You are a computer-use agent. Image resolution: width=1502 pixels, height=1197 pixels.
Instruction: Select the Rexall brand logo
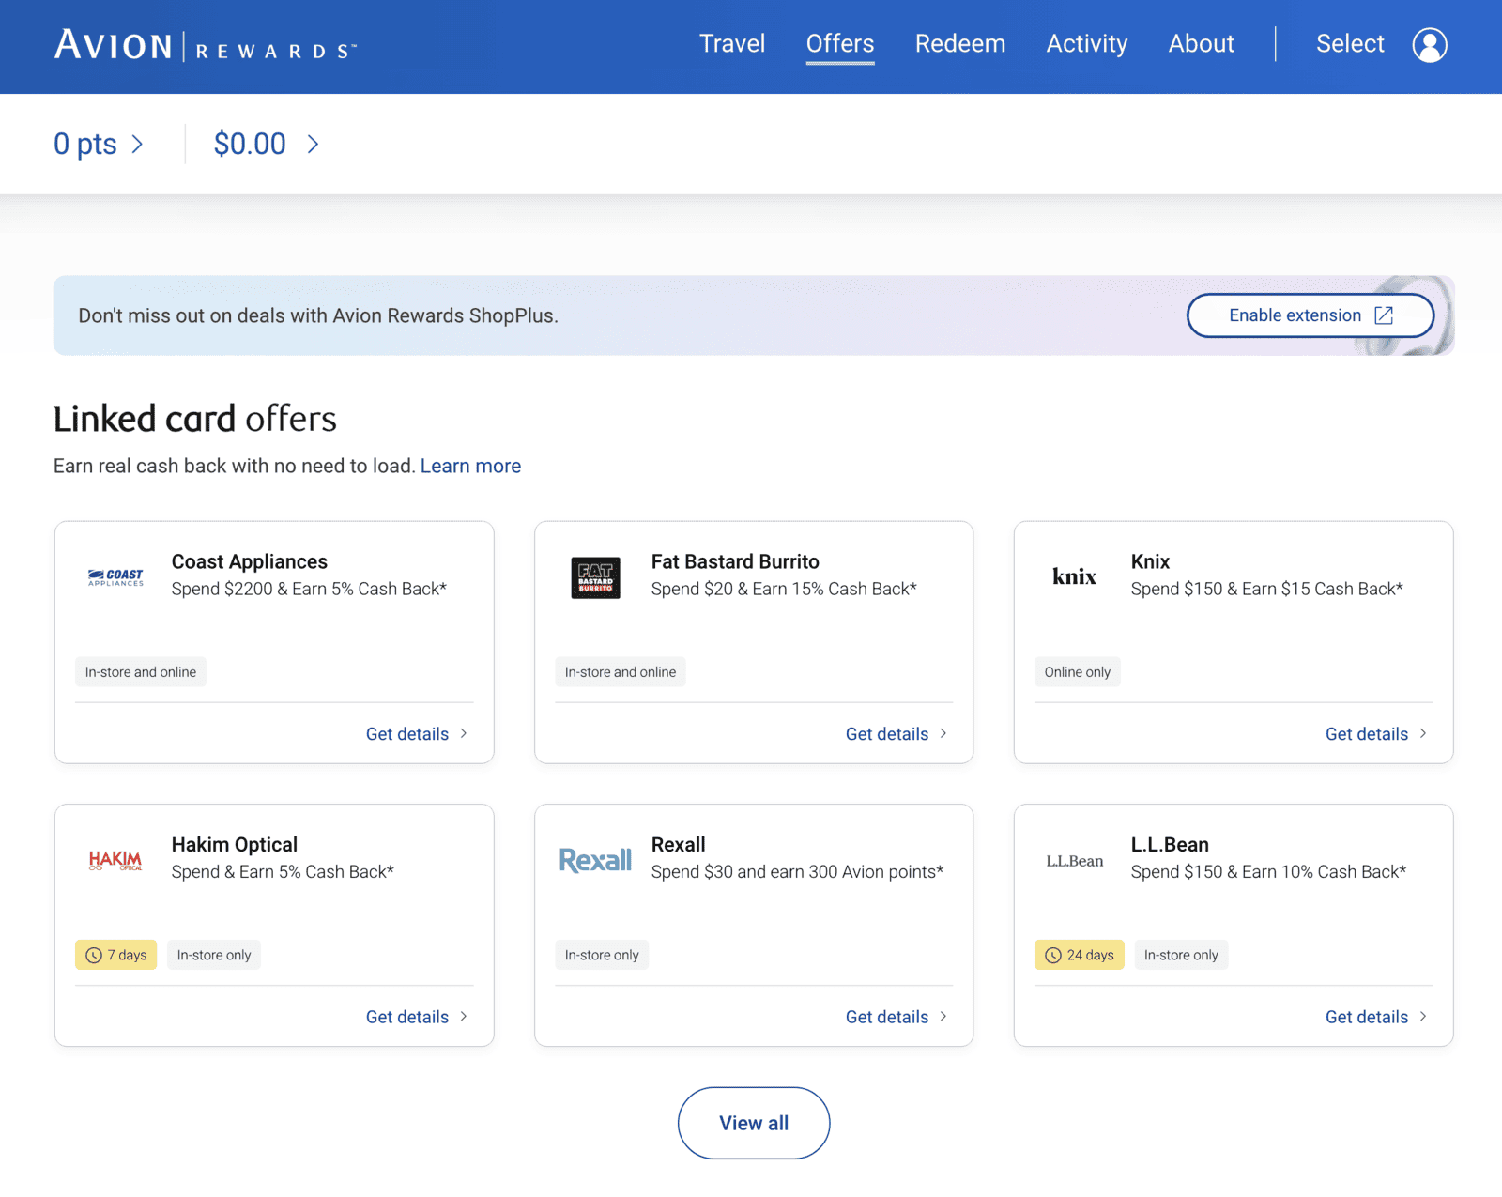pyautogui.click(x=594, y=859)
